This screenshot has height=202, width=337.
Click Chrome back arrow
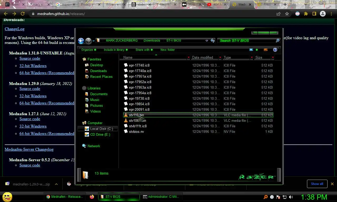tap(6, 14)
